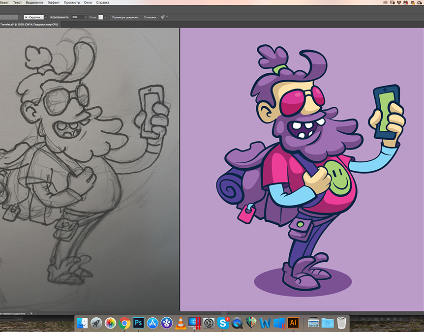424x332 pixels.
Task: Open Skype from the Dock
Action: pyautogui.click(x=223, y=323)
